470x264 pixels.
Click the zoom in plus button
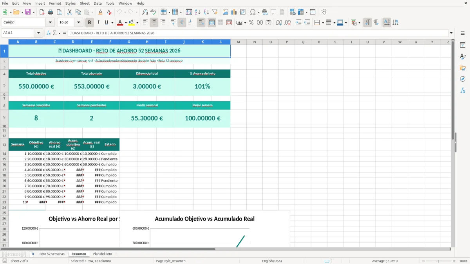tap(454, 261)
